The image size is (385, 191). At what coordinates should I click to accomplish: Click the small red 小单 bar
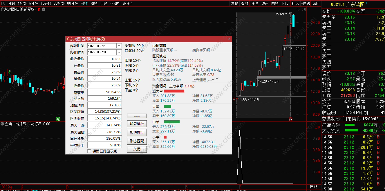pyautogui.click(x=165, y=137)
